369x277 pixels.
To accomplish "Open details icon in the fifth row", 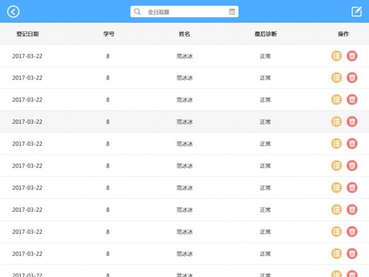I will point(336,143).
